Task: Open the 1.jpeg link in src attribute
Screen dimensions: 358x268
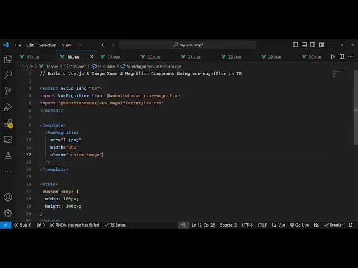Action: tap(71, 140)
